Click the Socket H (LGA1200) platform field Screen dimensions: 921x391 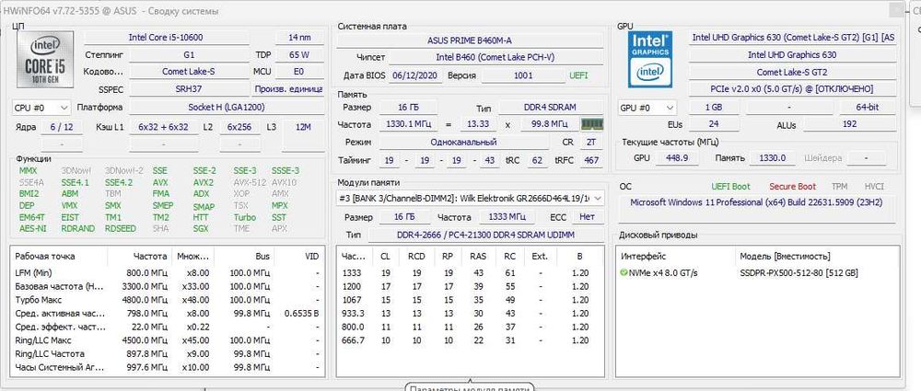[227, 108]
